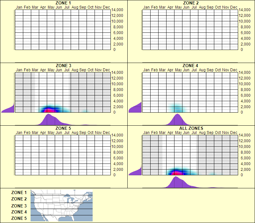Click the 14,000 axis label on ZONE 2

(x=244, y=10)
